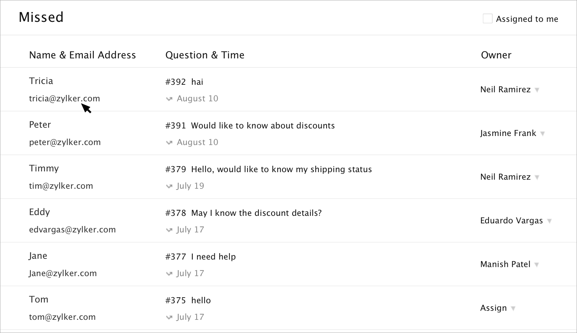This screenshot has height=333, width=577.
Task: Click missed icon for chat #378 date
Action: click(x=169, y=230)
